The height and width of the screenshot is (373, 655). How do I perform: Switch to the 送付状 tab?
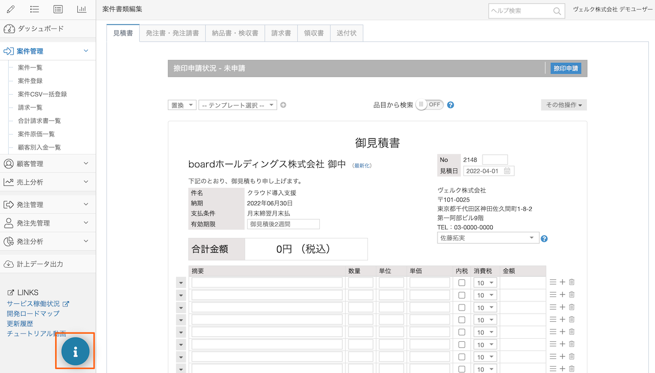pyautogui.click(x=346, y=33)
